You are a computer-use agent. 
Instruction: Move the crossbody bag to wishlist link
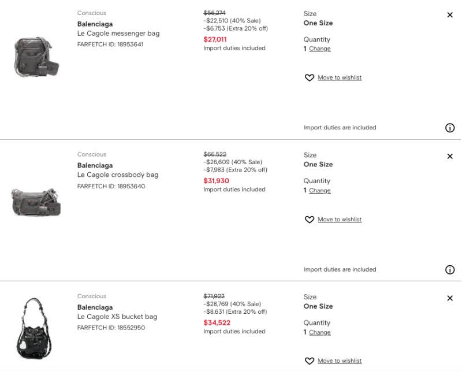(340, 220)
